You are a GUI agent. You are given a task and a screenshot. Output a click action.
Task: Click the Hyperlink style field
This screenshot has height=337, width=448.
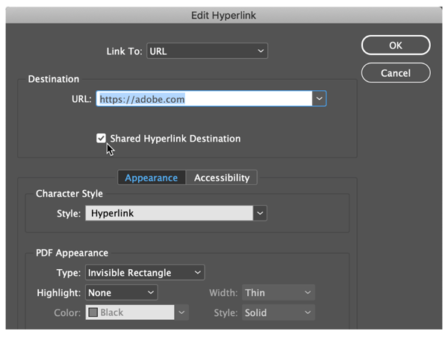coord(169,213)
